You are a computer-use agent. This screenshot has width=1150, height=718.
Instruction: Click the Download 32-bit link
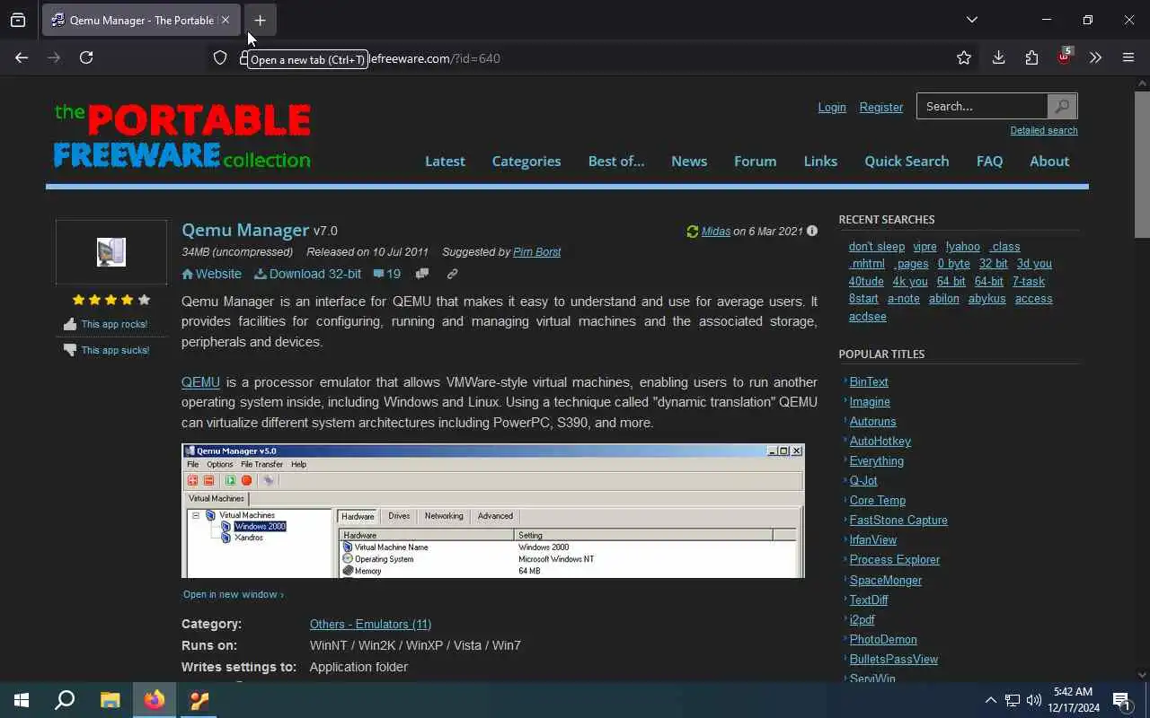pos(307,274)
